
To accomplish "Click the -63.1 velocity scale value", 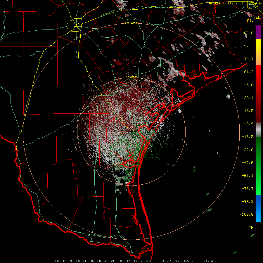I will (x=248, y=176).
